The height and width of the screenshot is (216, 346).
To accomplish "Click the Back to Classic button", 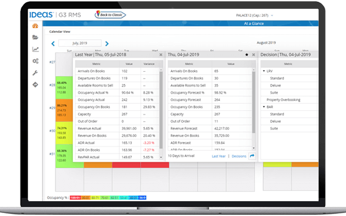I will tap(110, 15).
